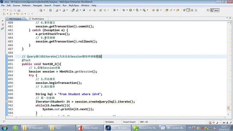Open the Source menu
Viewport: 233px width, 131px height.
click(x=16, y=5)
